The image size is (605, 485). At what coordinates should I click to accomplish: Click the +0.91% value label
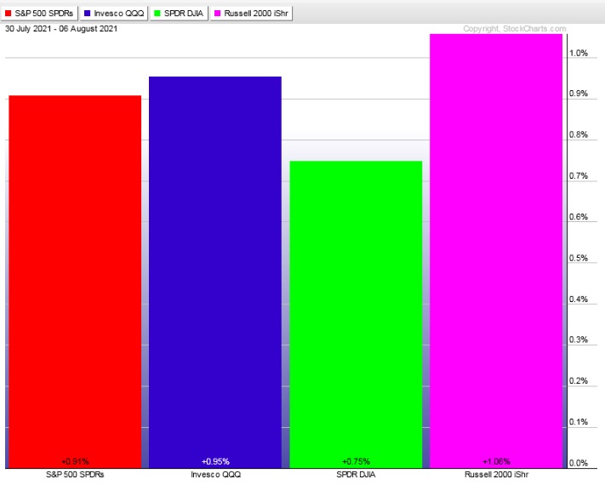coord(75,461)
